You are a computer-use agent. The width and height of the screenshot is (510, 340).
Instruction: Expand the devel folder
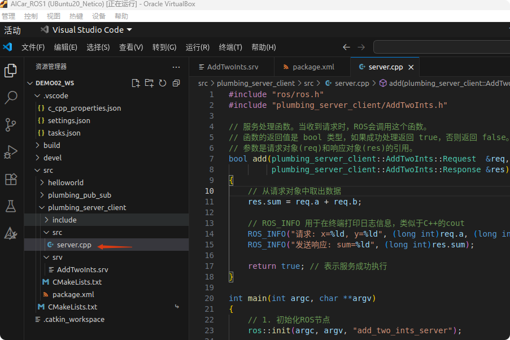(52, 158)
